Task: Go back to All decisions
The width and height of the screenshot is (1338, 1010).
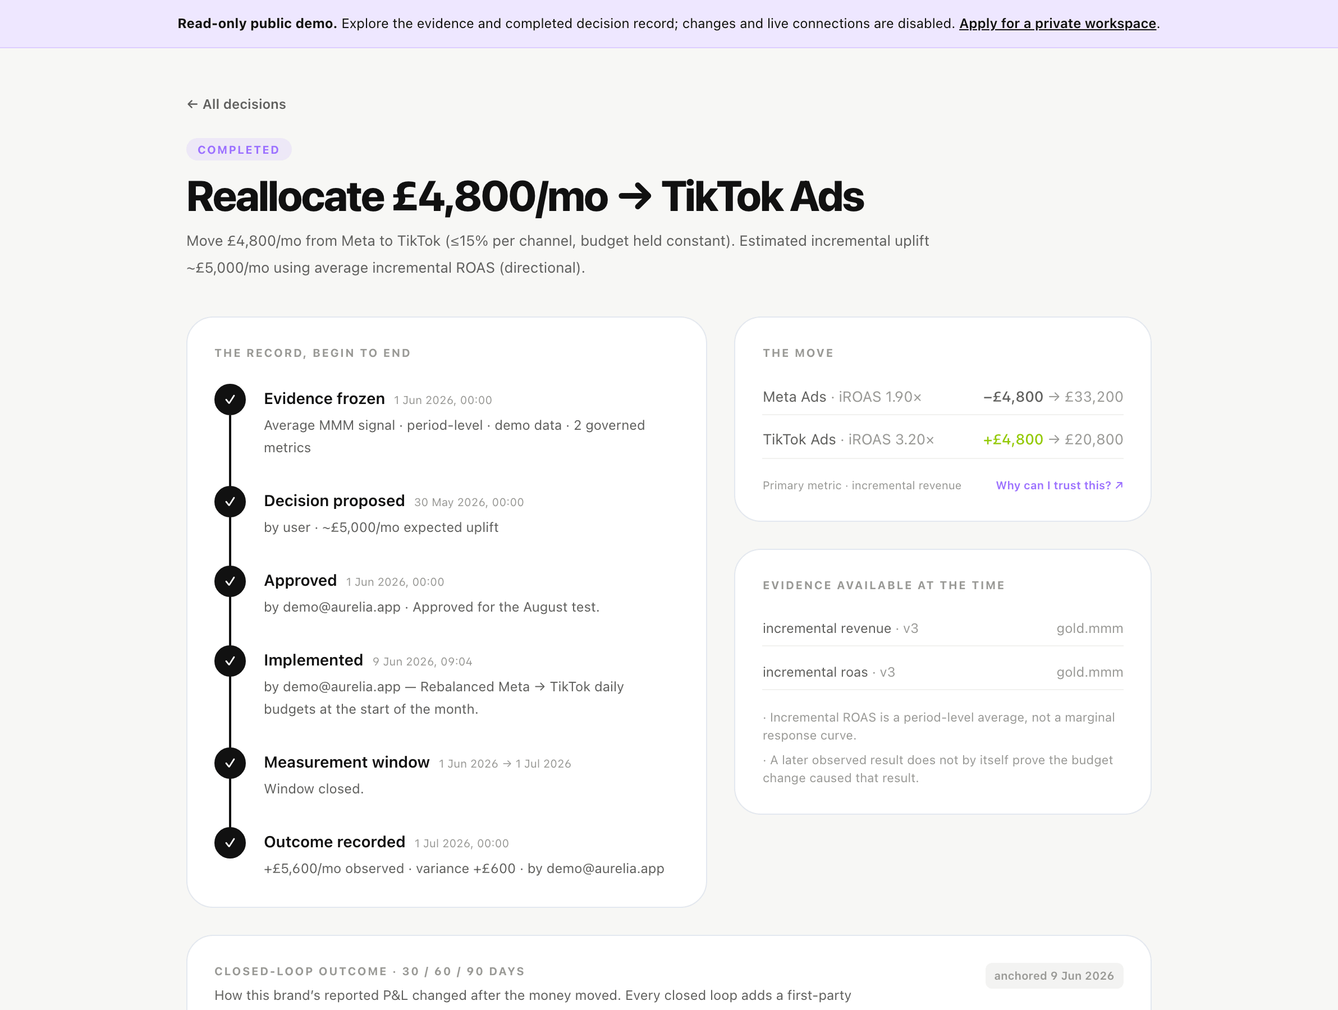Action: (236, 104)
